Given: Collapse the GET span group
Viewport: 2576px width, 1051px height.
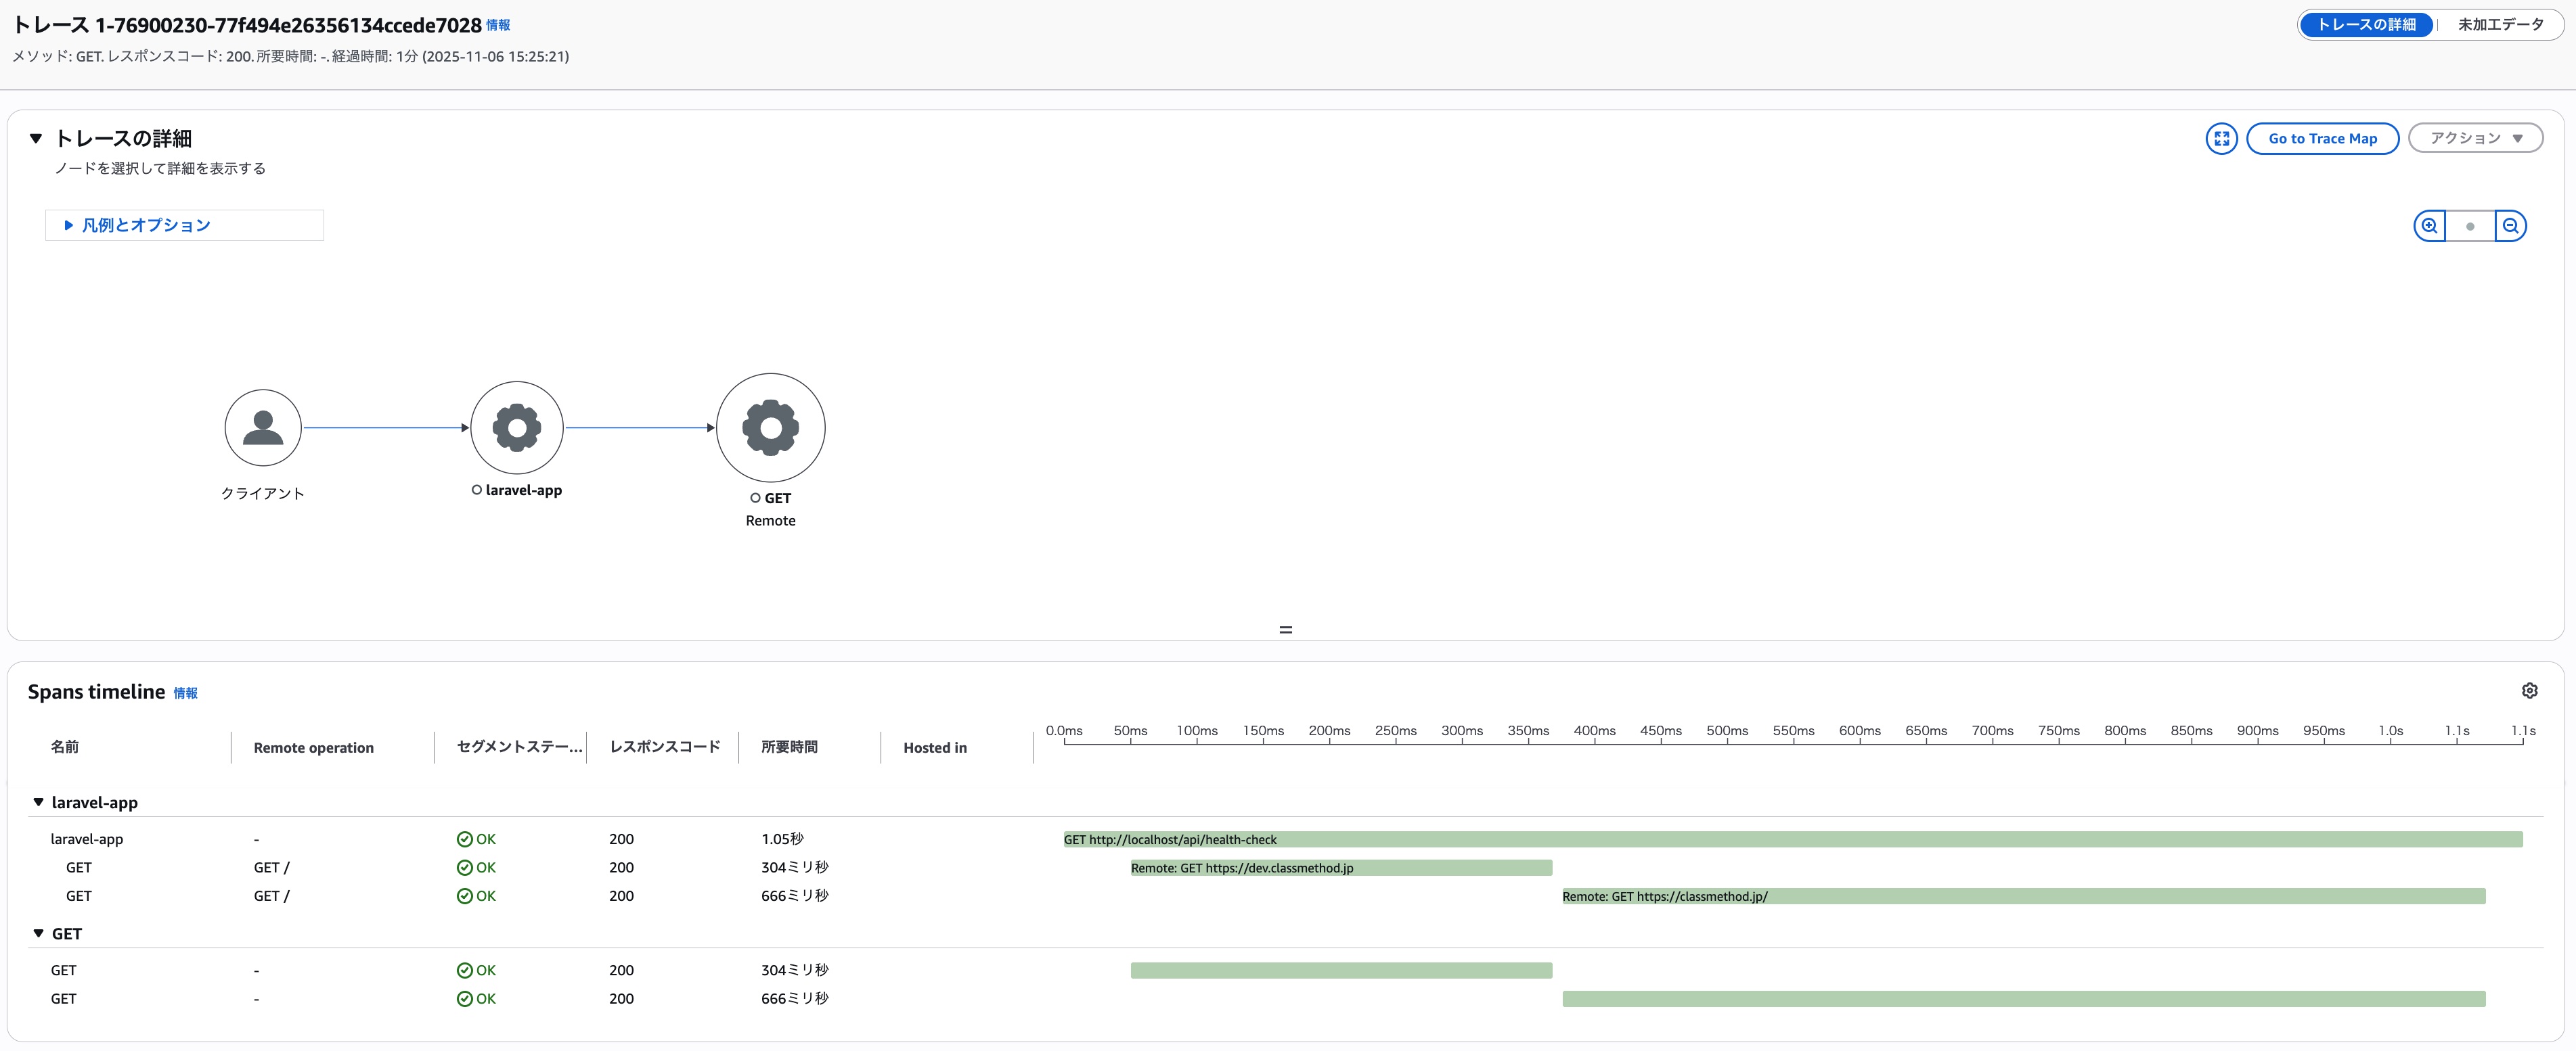Looking at the screenshot, I should click(39, 933).
